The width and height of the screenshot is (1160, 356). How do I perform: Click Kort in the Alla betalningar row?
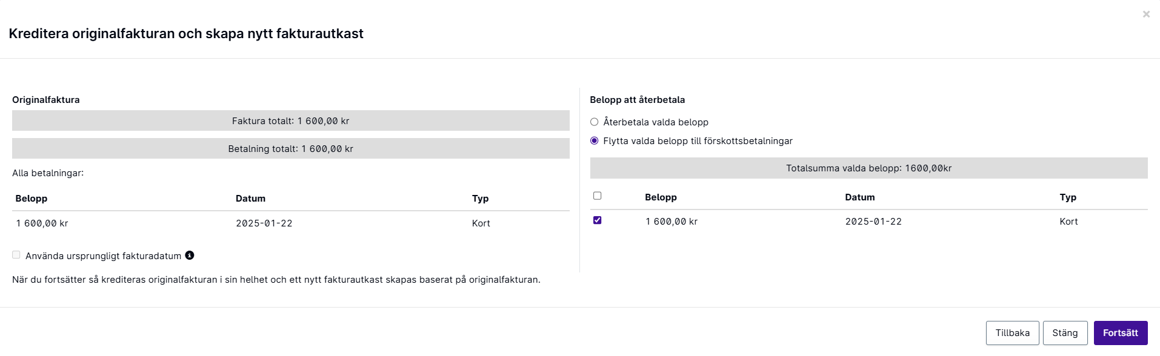[481, 223]
